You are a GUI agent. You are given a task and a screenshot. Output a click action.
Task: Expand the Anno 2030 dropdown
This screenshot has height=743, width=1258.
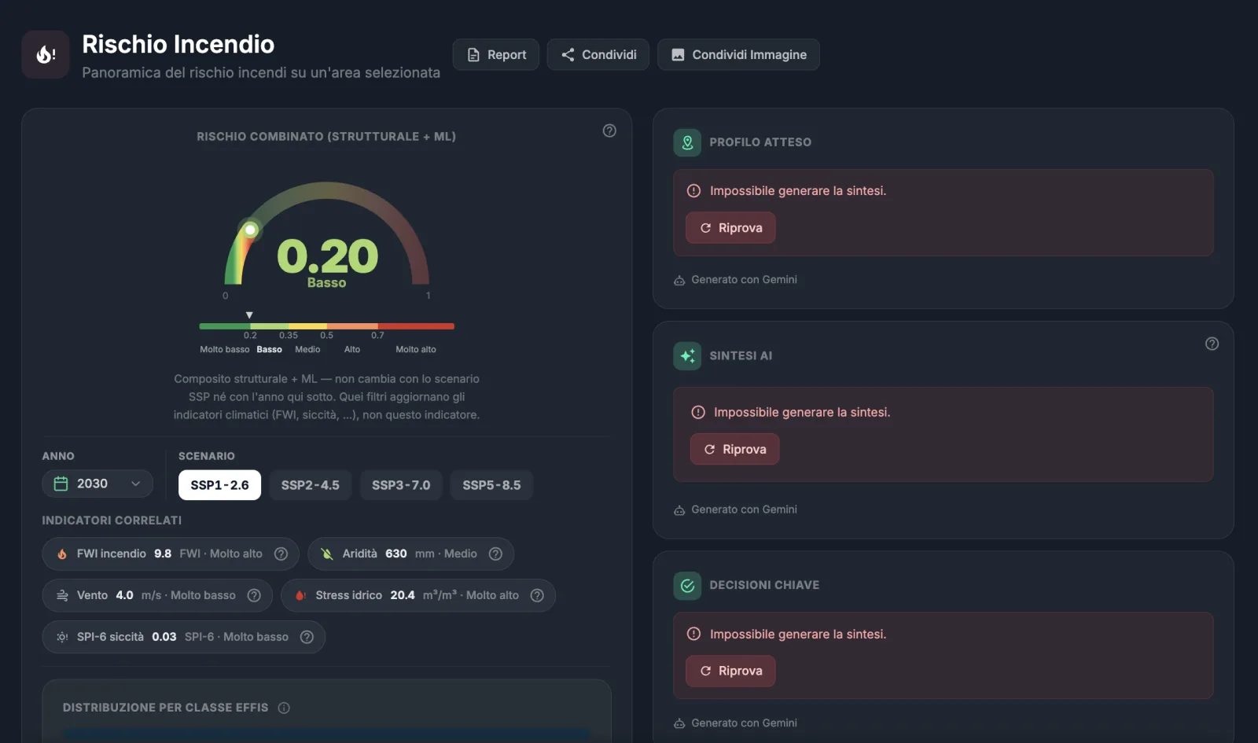coord(97,484)
